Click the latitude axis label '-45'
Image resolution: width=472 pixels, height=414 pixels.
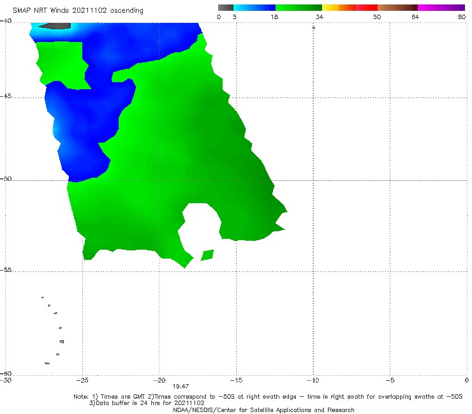6,96
